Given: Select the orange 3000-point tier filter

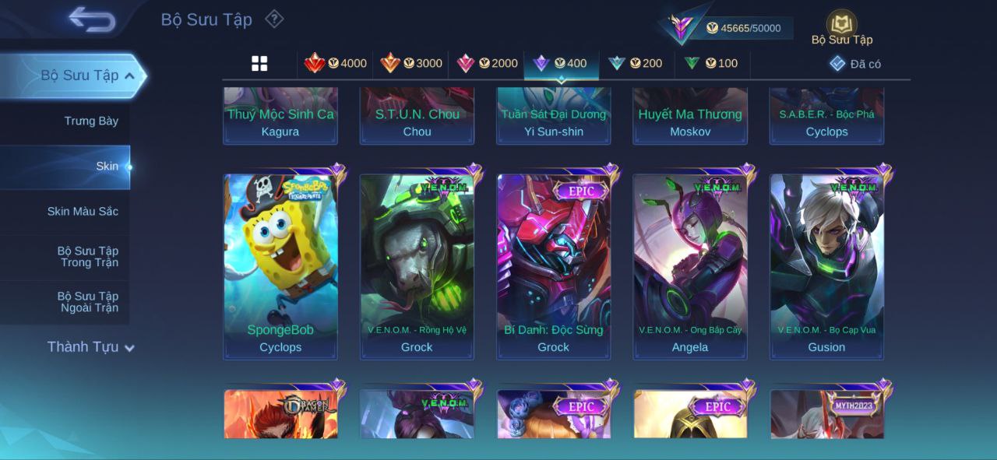Looking at the screenshot, I should tap(410, 63).
